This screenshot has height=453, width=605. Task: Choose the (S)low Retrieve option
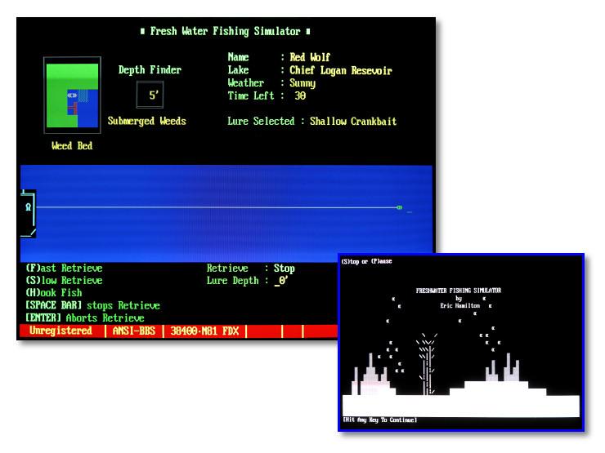point(64,281)
